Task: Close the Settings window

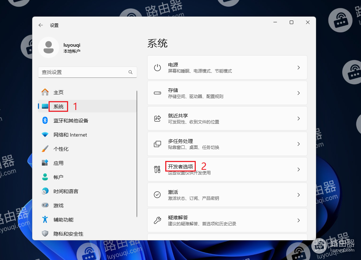Action: pos(308,22)
